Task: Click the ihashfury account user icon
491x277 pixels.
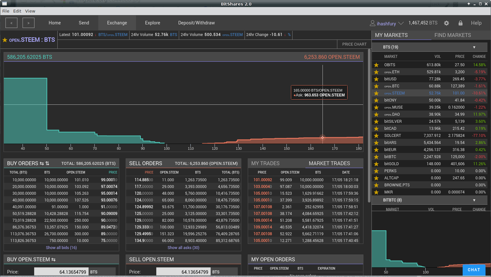Action: pyautogui.click(x=372, y=23)
